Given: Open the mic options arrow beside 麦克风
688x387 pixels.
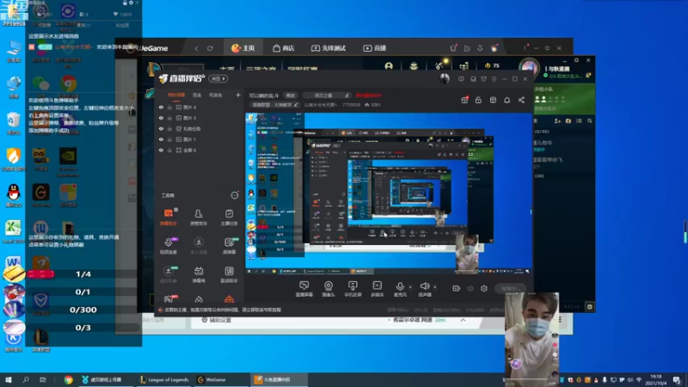Looking at the screenshot, I should 410,287.
